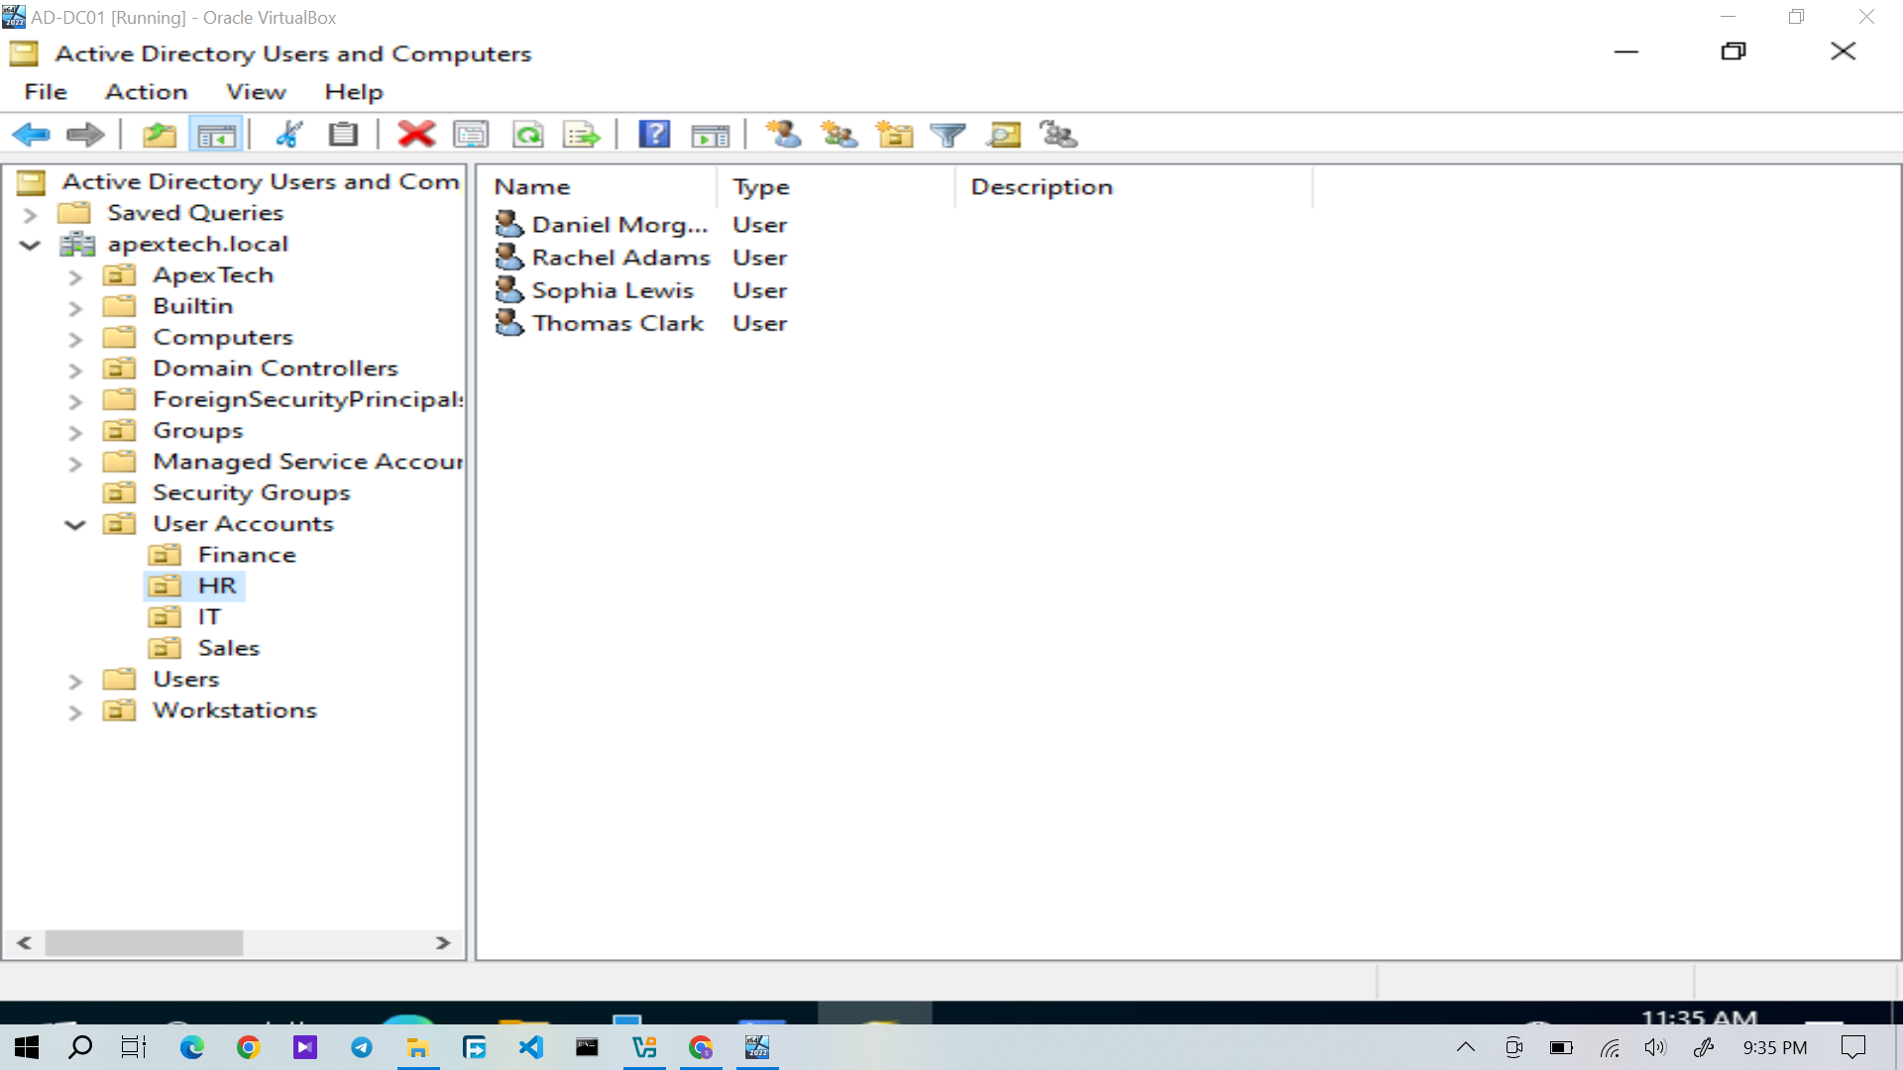Expand the ApexTech organizational unit

click(x=75, y=276)
